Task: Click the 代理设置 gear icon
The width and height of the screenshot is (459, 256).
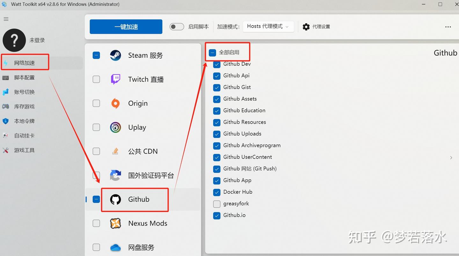Action: 306,27
